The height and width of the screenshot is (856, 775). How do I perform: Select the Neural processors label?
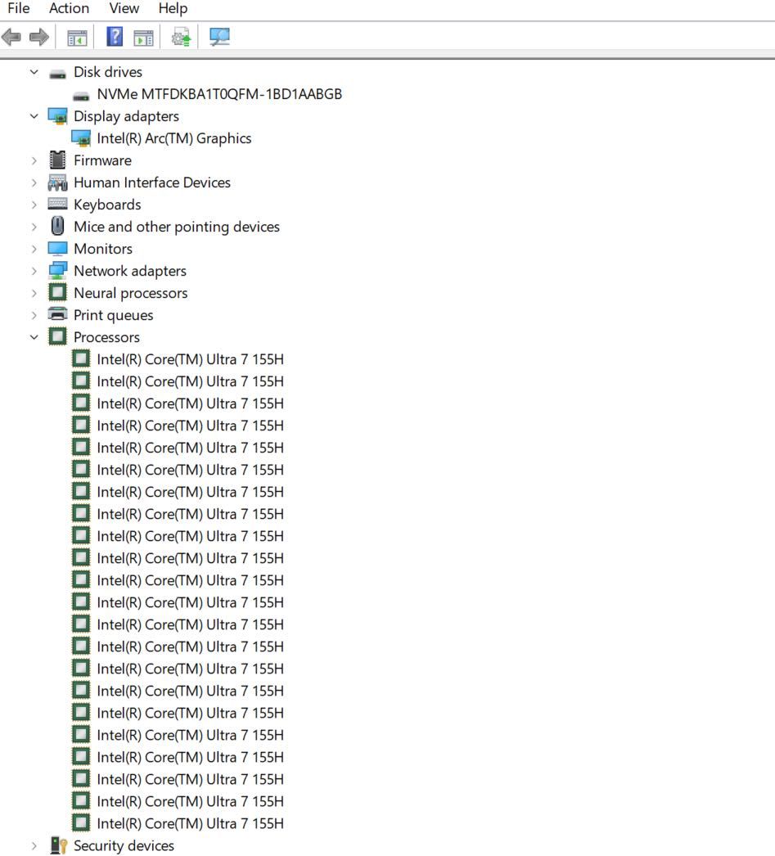[130, 293]
